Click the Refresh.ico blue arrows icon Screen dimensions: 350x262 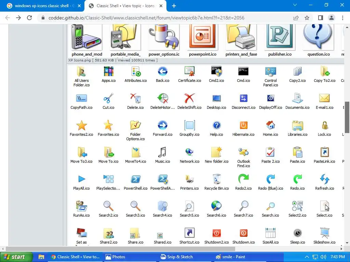pyautogui.click(x=324, y=179)
